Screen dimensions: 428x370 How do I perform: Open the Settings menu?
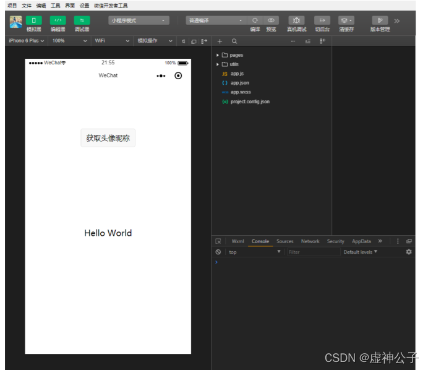84,6
